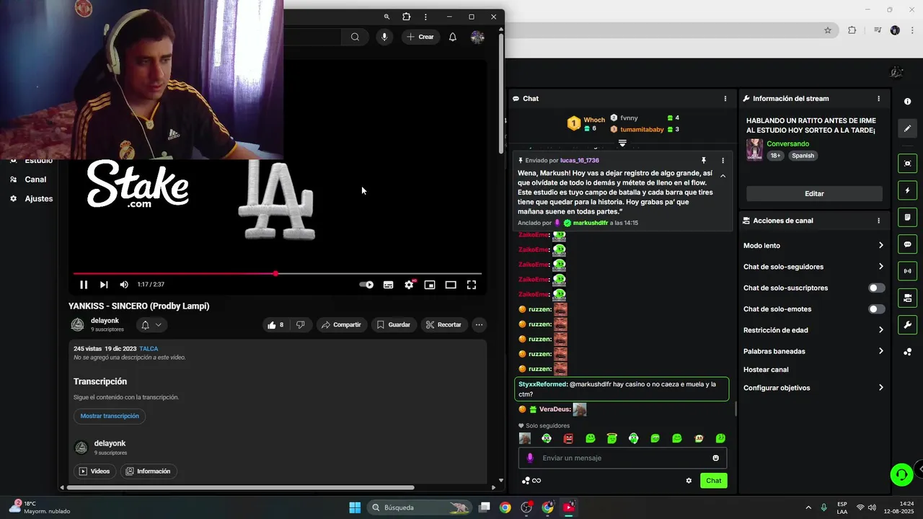Dislike the YANKISS - SINCERO video
Image resolution: width=923 pixels, height=519 pixels.
pyautogui.click(x=301, y=325)
